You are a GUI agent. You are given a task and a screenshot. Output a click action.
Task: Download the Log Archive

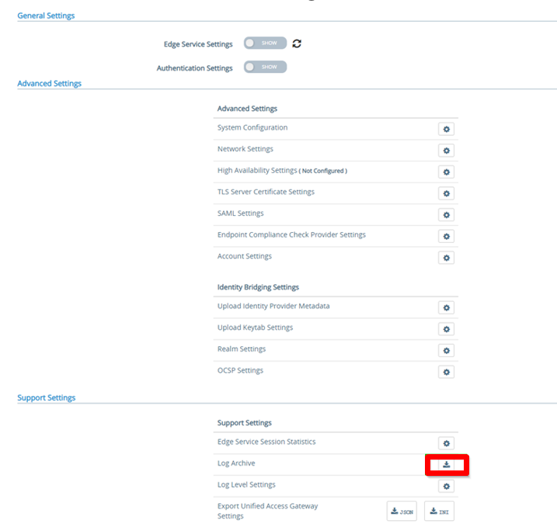point(447,465)
